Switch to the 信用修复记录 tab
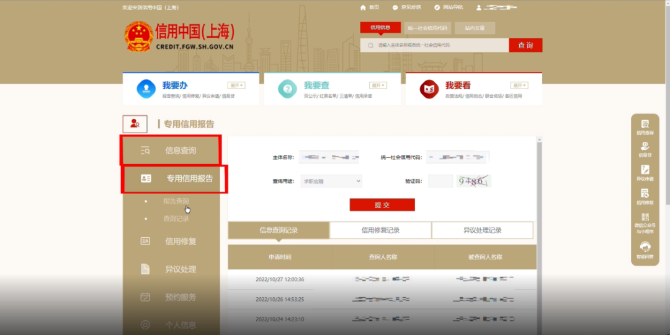The height and width of the screenshot is (335, 670). click(380, 230)
